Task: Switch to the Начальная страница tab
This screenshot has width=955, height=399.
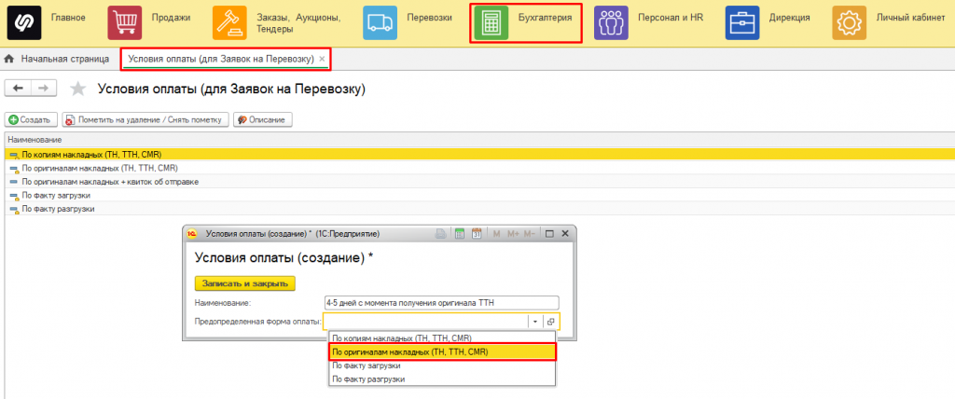Action: pos(64,59)
